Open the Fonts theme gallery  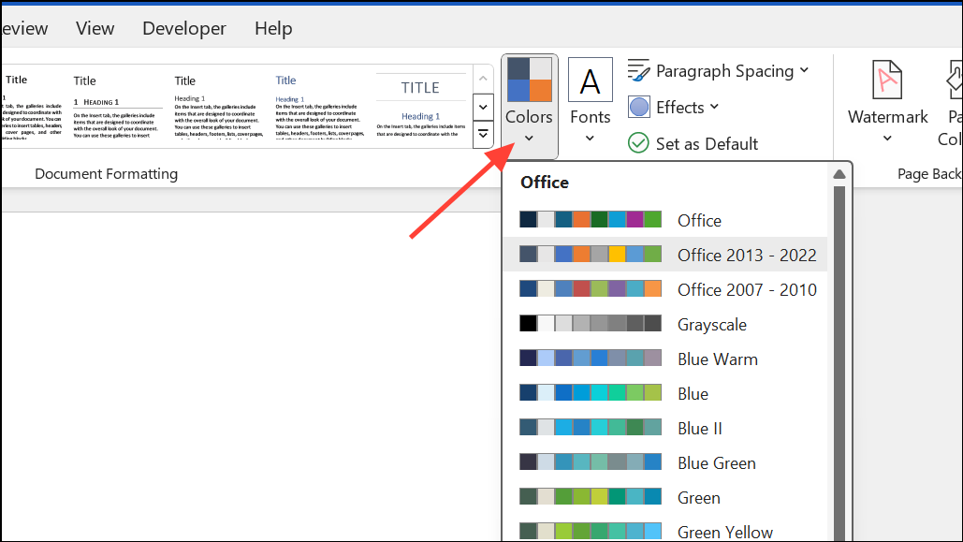[591, 101]
